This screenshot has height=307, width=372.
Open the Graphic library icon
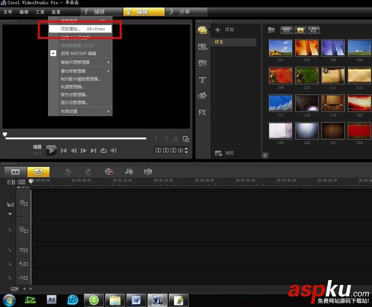pos(202,96)
